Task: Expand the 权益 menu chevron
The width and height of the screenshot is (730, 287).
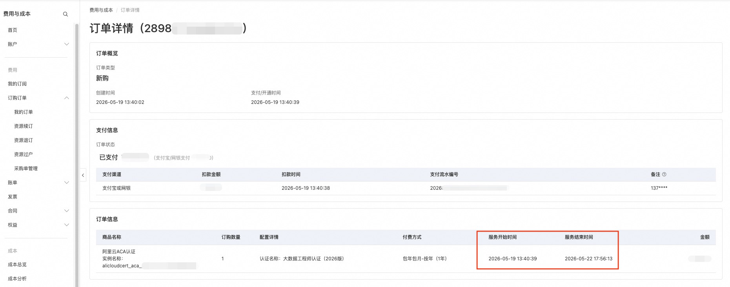Action: 67,225
